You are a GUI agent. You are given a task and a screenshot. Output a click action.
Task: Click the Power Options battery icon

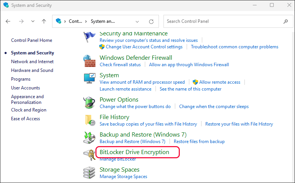[x=89, y=103]
